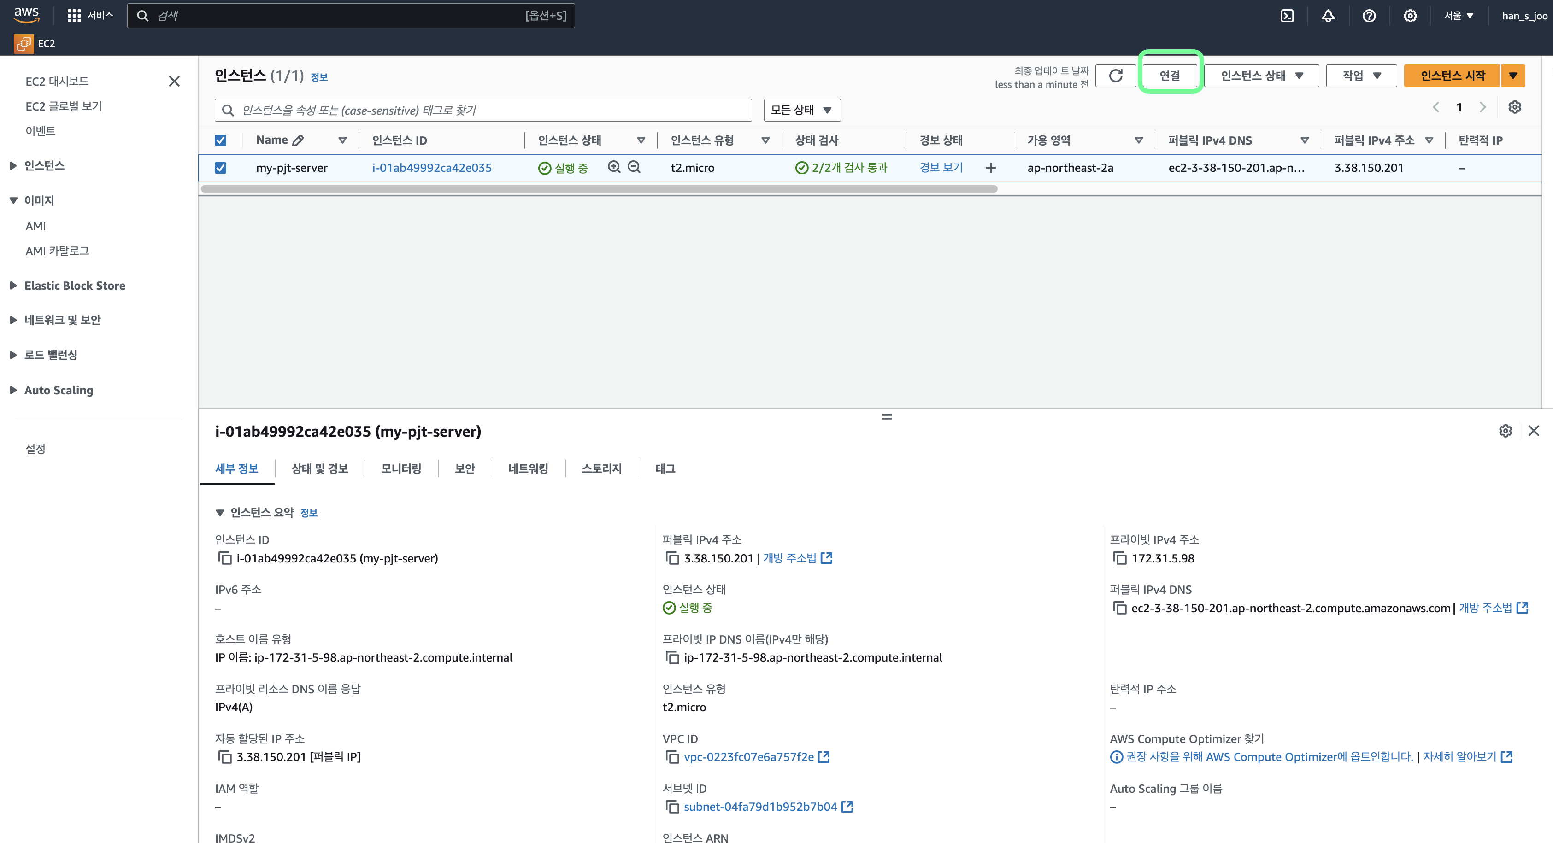The height and width of the screenshot is (843, 1553).
Task: Click the detail panel resize handle
Action: click(886, 416)
